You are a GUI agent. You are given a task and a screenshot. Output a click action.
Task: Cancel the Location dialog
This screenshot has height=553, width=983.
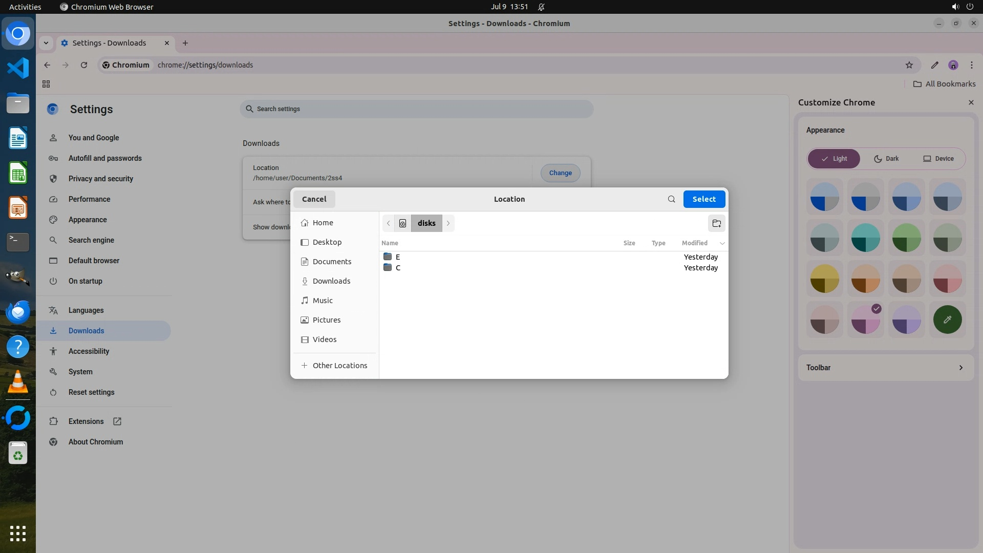314,199
